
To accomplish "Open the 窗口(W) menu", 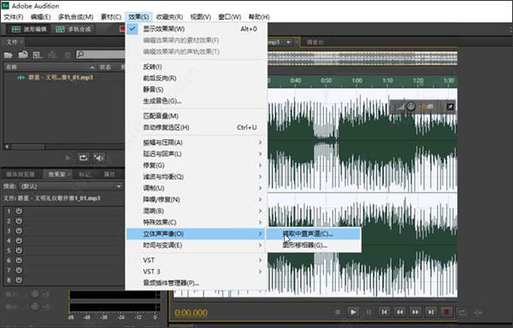I will click(230, 17).
